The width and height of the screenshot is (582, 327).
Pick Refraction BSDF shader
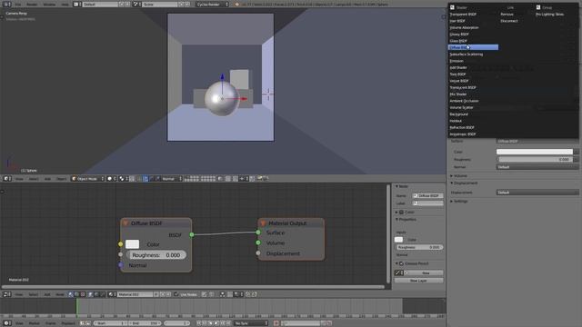462,127
